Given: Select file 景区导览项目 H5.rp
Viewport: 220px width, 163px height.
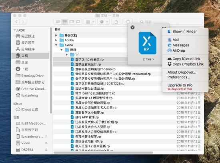Looking at the screenshot, I should pyautogui.click(x=89, y=141).
